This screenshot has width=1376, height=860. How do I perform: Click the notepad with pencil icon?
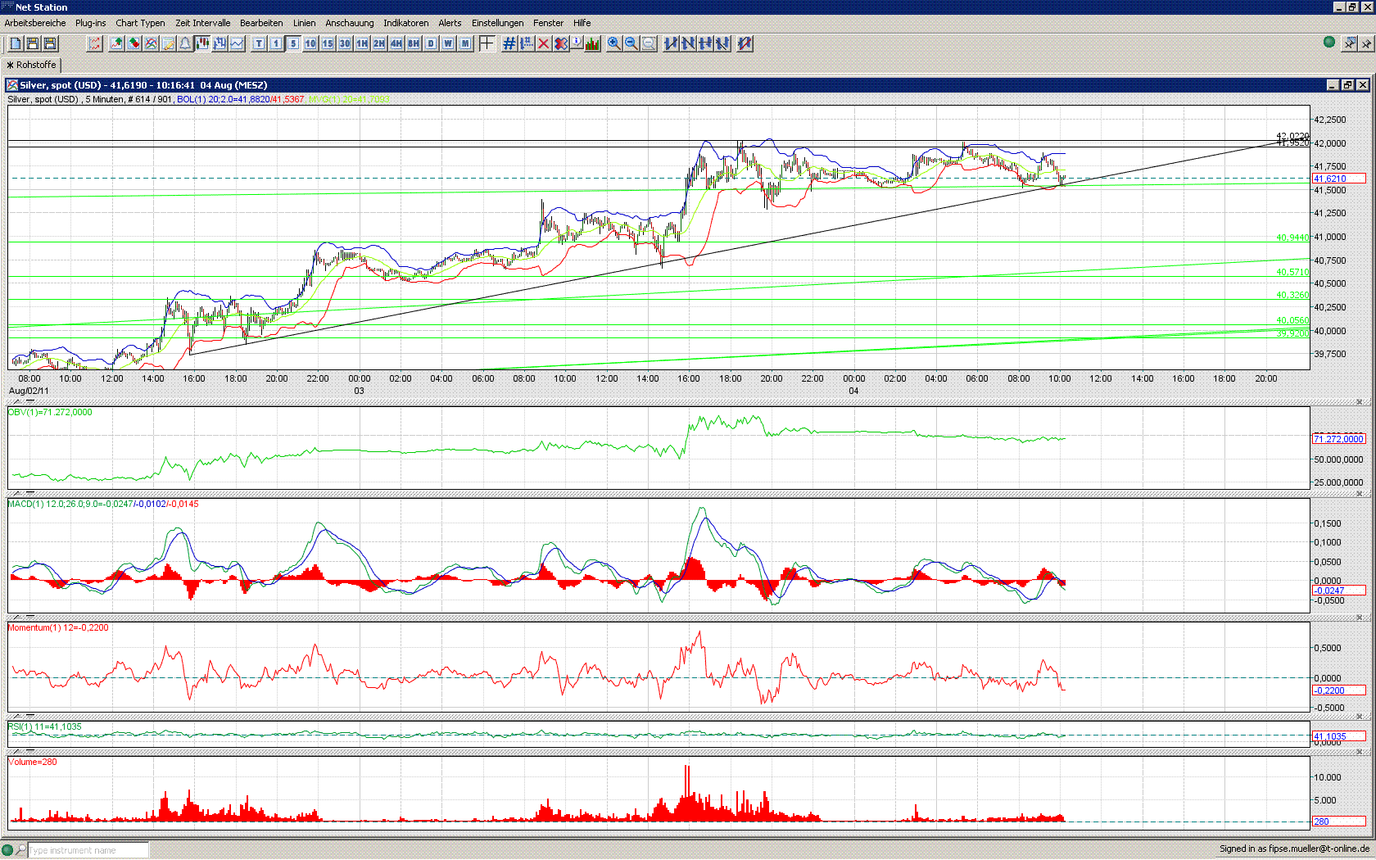[x=168, y=43]
